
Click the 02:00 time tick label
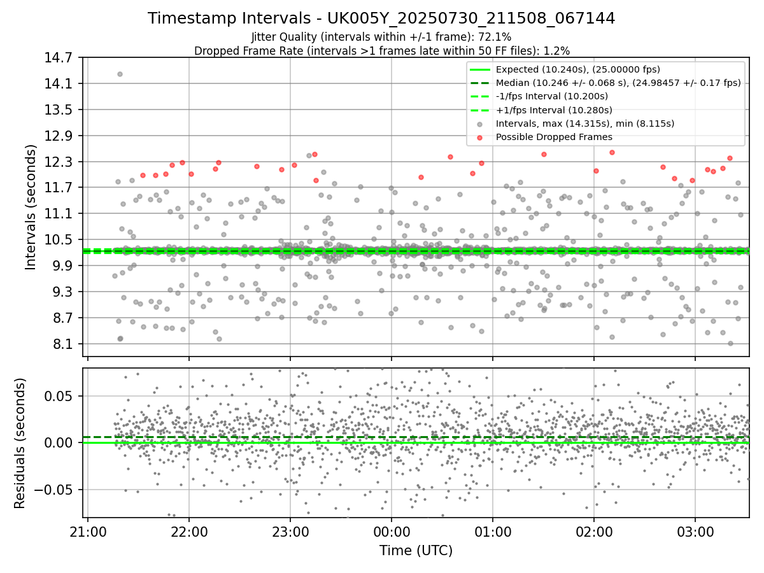click(x=594, y=531)
